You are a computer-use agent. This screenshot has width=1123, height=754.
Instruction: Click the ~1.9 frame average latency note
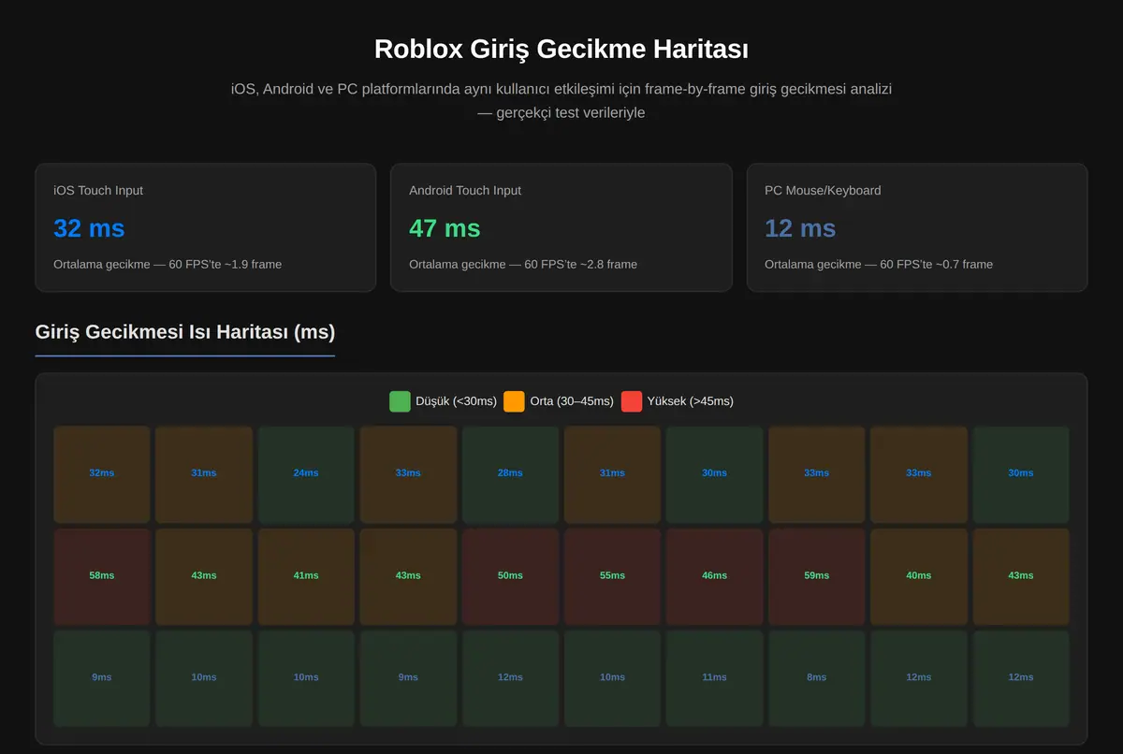click(x=168, y=265)
